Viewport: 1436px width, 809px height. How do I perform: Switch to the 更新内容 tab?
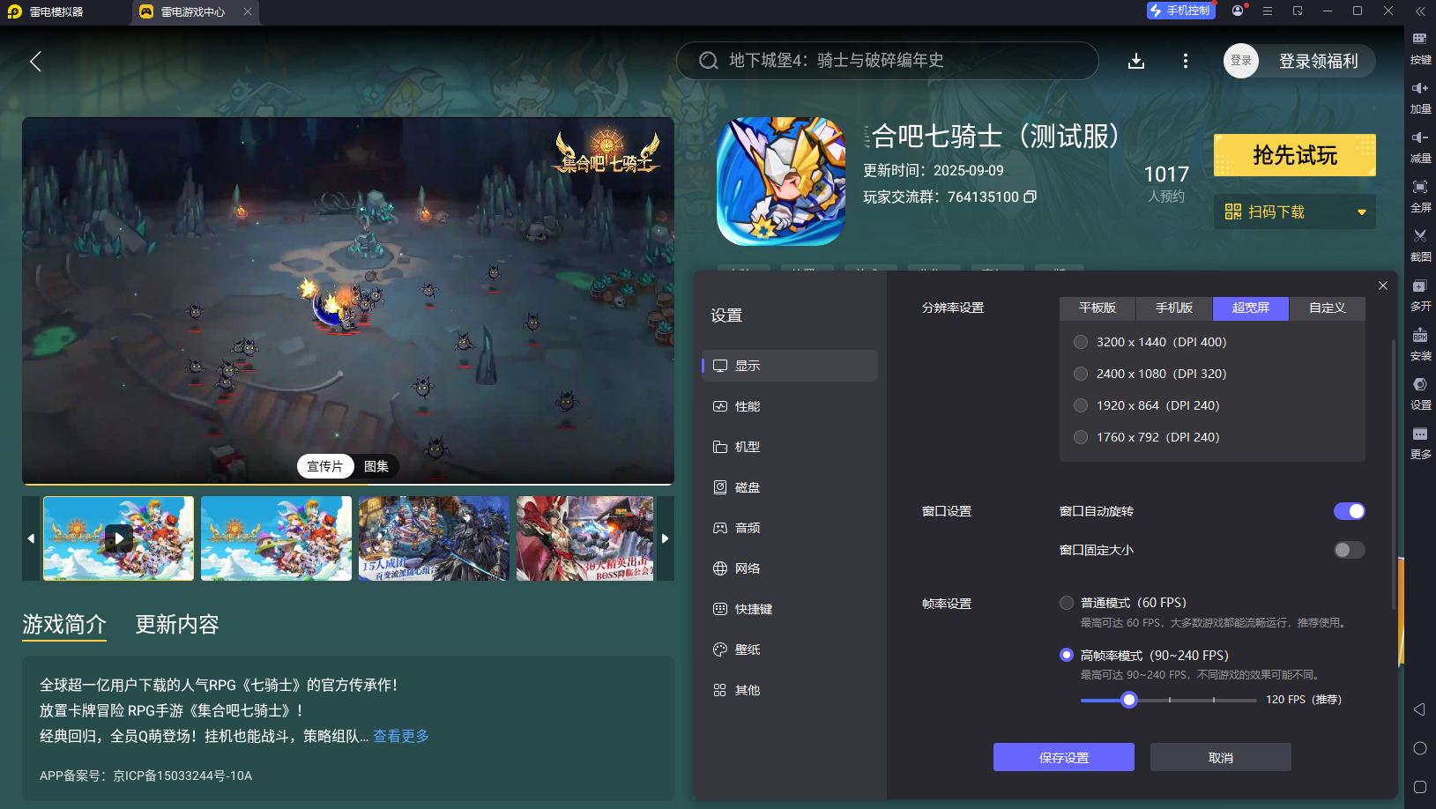[177, 625]
